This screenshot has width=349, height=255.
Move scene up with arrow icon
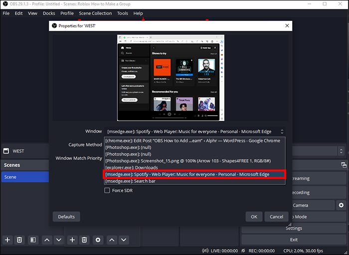click(x=47, y=240)
